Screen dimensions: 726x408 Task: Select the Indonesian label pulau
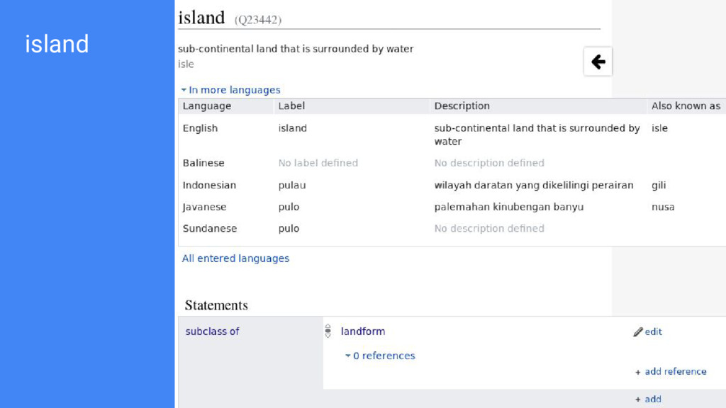(292, 185)
